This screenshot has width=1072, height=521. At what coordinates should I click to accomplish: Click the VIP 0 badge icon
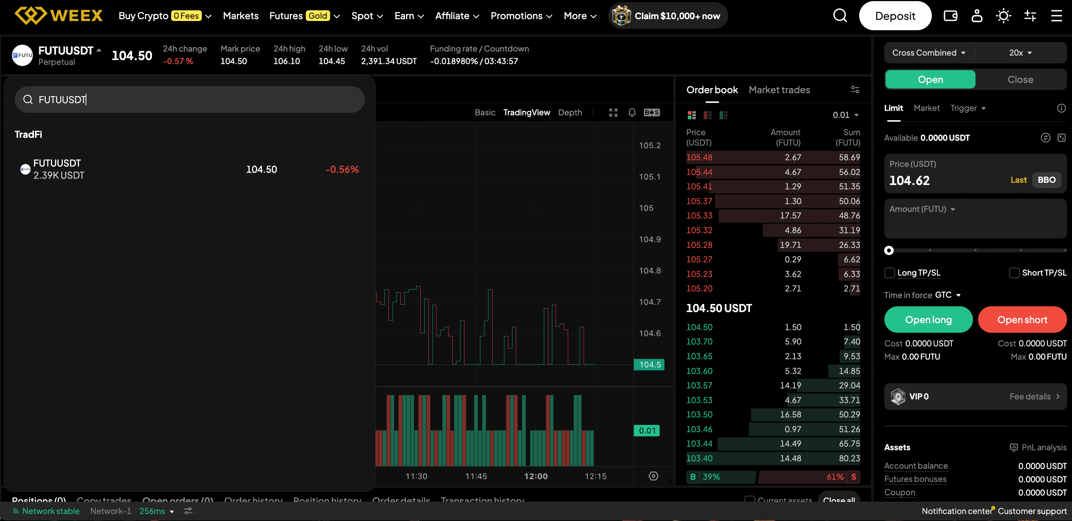898,396
